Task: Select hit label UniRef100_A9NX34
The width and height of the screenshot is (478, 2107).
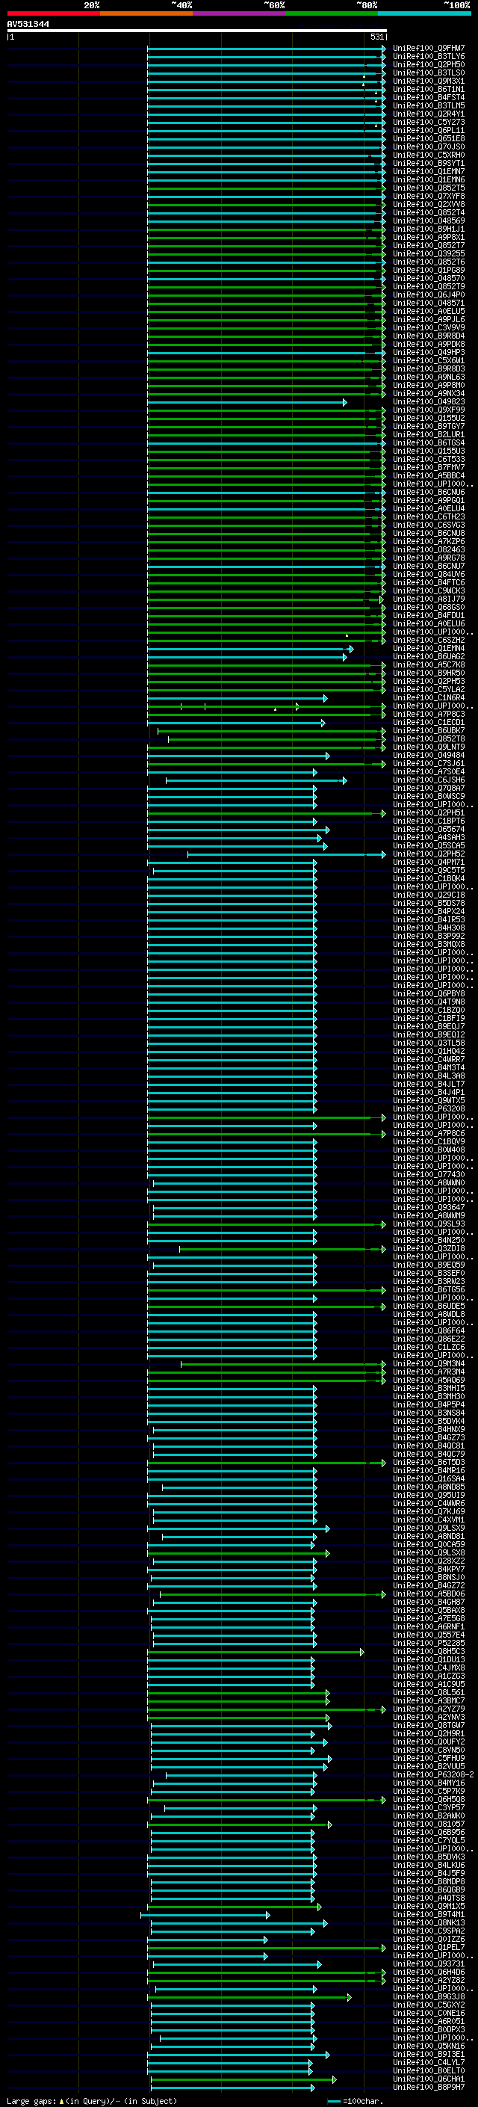Action: 429,393
